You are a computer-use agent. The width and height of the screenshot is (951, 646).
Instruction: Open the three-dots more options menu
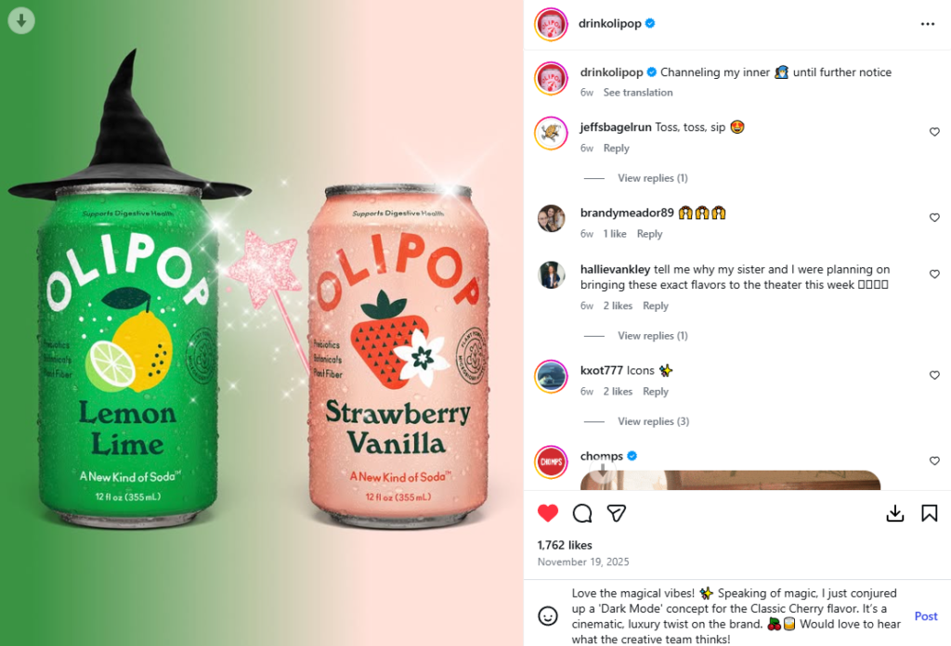point(928,23)
